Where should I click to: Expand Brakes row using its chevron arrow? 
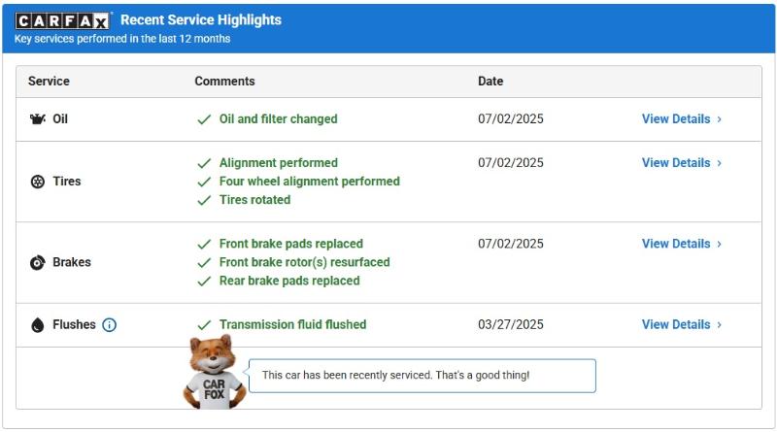pyautogui.click(x=720, y=244)
